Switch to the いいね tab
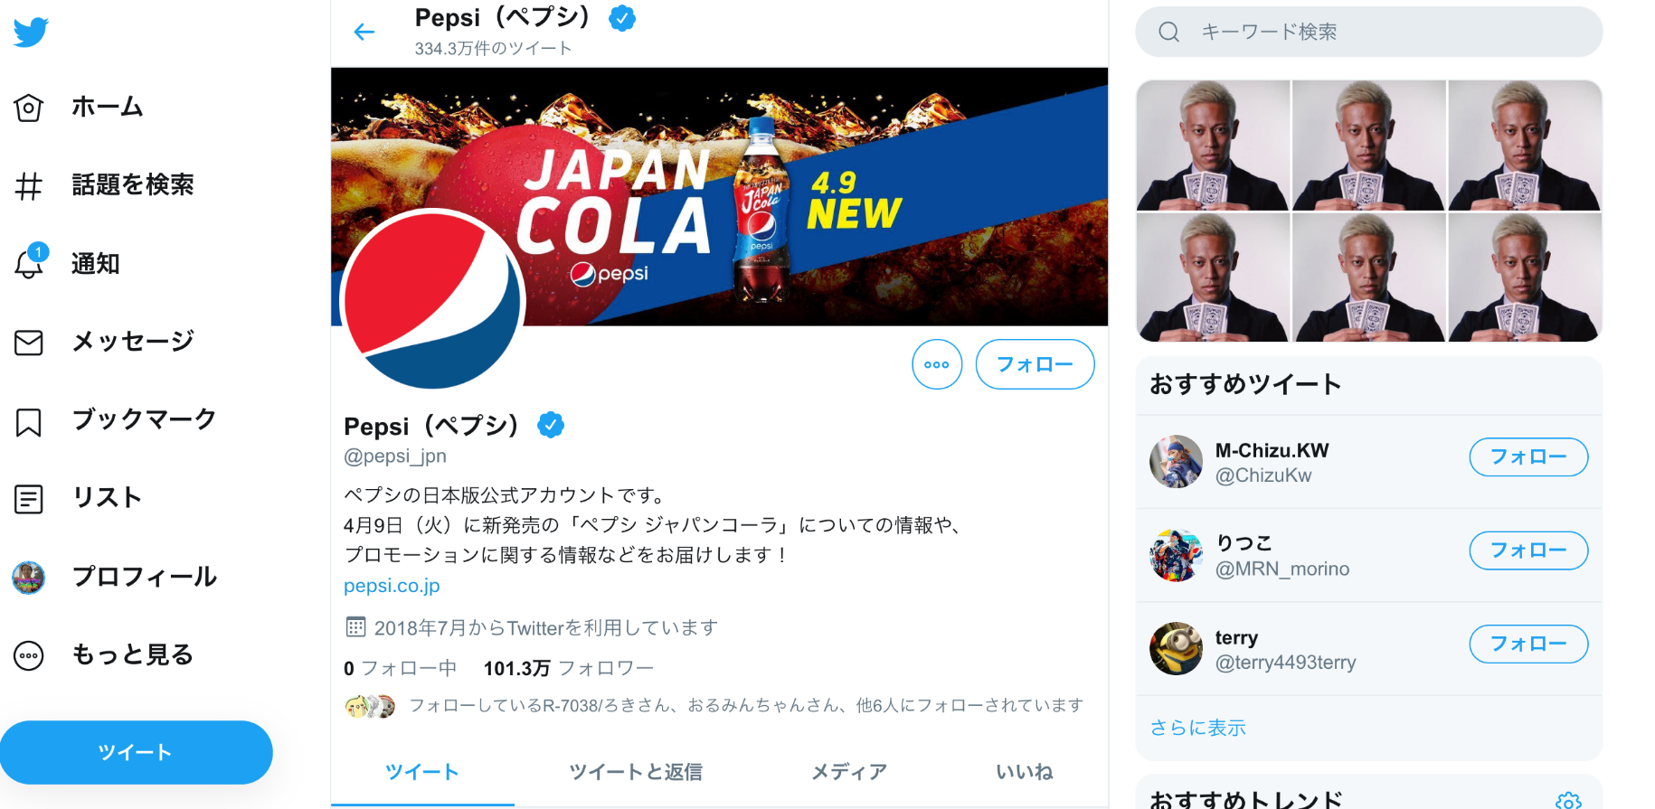Viewport: 1655px width, 809px height. click(x=1024, y=772)
